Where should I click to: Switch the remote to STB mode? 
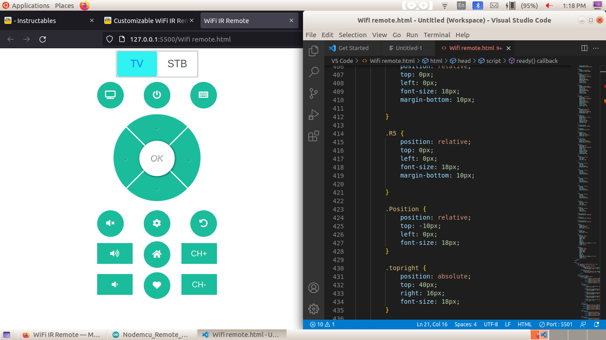point(177,64)
